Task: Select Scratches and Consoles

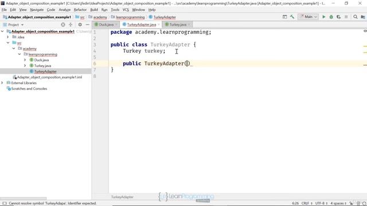Action: 29,89
